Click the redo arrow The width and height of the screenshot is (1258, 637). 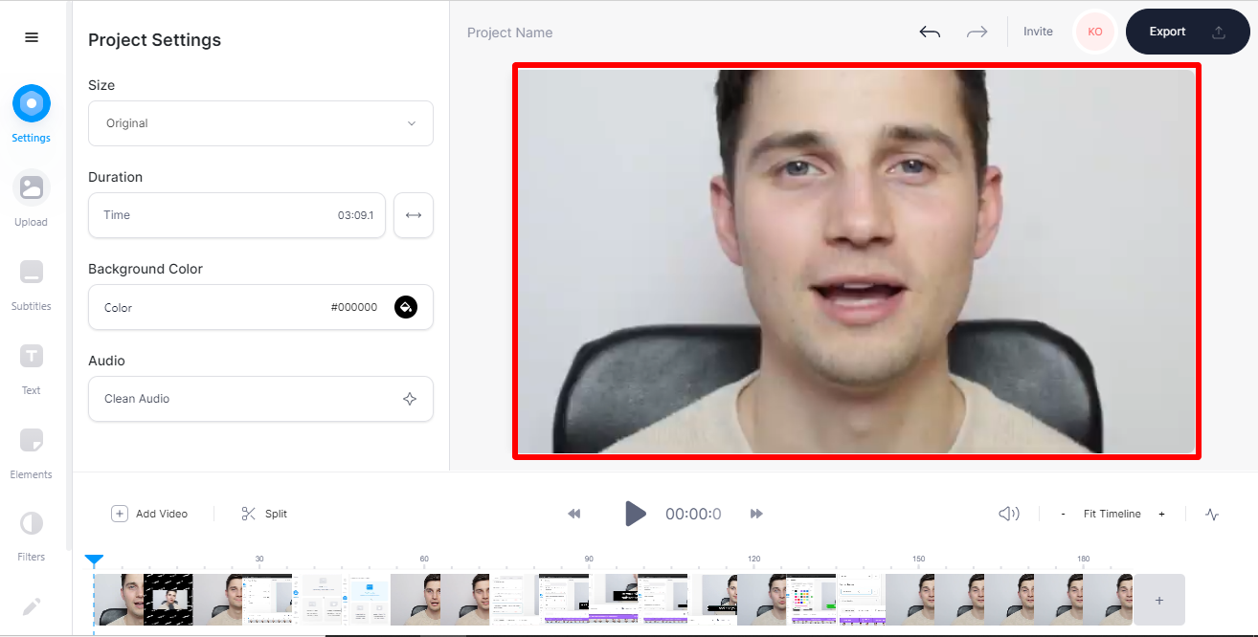tap(977, 32)
